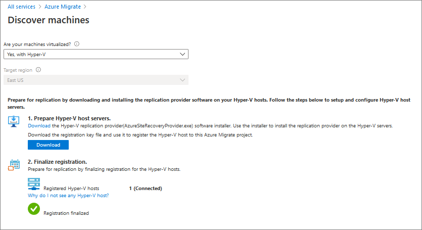Screen dimensions: 422x230
Task: Click the 'Discover machines' page title
Action: [49, 20]
